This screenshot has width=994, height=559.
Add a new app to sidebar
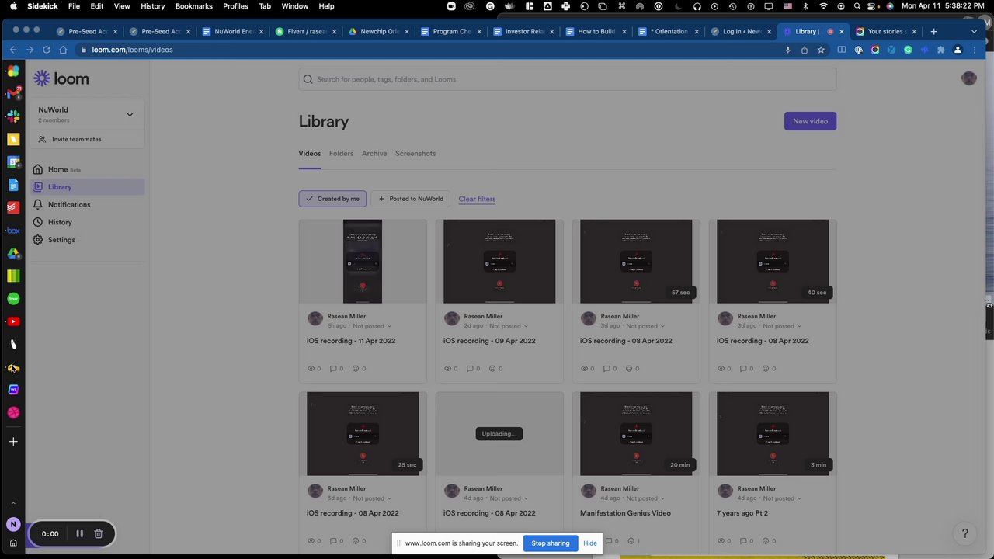[13, 442]
